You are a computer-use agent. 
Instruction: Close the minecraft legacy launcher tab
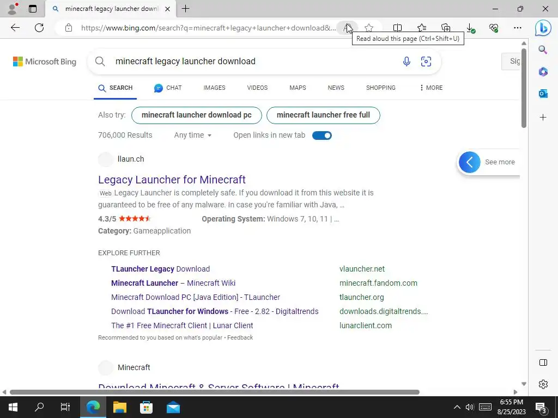tap(168, 9)
